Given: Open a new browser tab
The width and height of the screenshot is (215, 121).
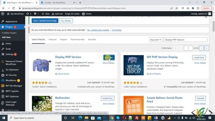Looking at the screenshot, I should point(80,3).
